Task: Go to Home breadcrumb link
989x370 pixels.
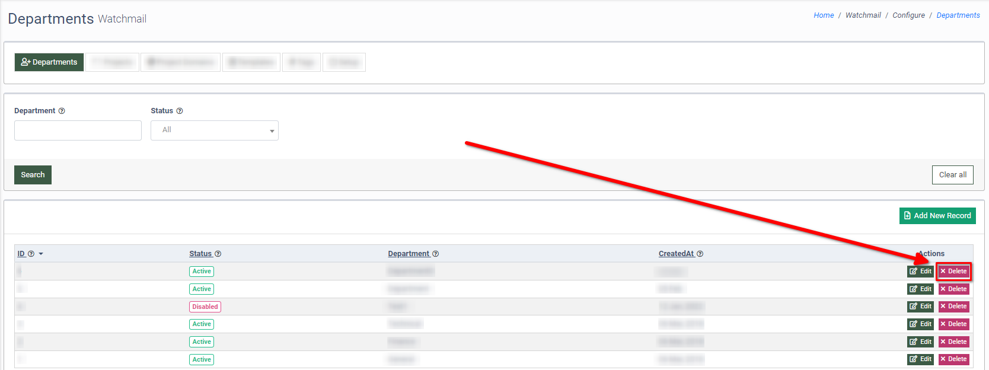Action: click(x=824, y=15)
